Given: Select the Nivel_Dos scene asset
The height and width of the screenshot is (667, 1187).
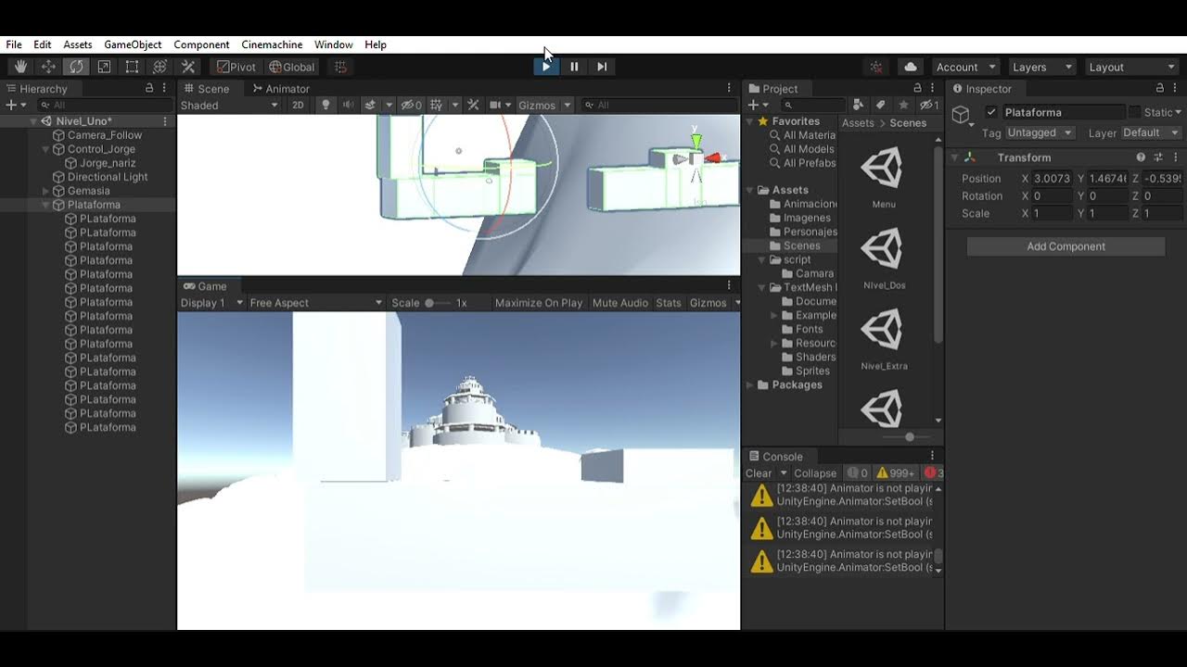Looking at the screenshot, I should 884,258.
